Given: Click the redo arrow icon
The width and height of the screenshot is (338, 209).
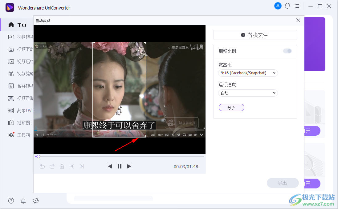Looking at the screenshot, I should tap(52, 166).
